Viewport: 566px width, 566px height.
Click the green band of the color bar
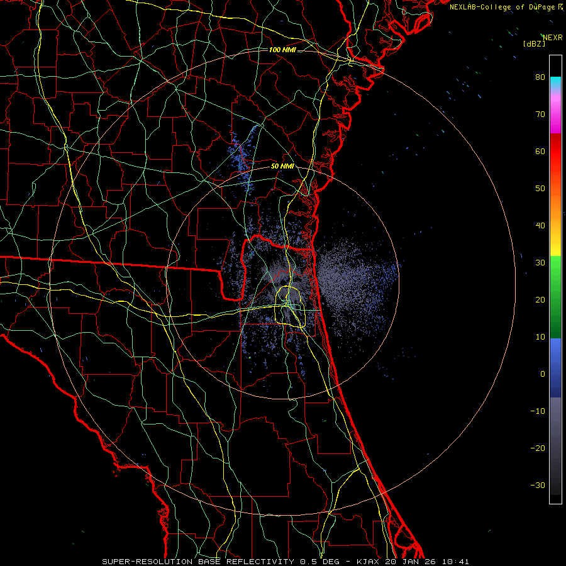[555, 297]
